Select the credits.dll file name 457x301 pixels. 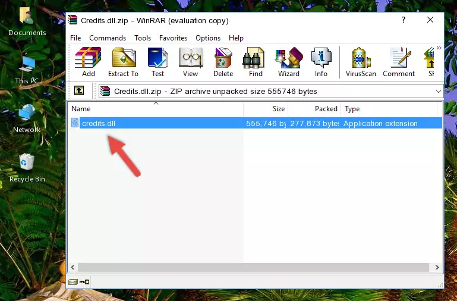click(x=99, y=123)
